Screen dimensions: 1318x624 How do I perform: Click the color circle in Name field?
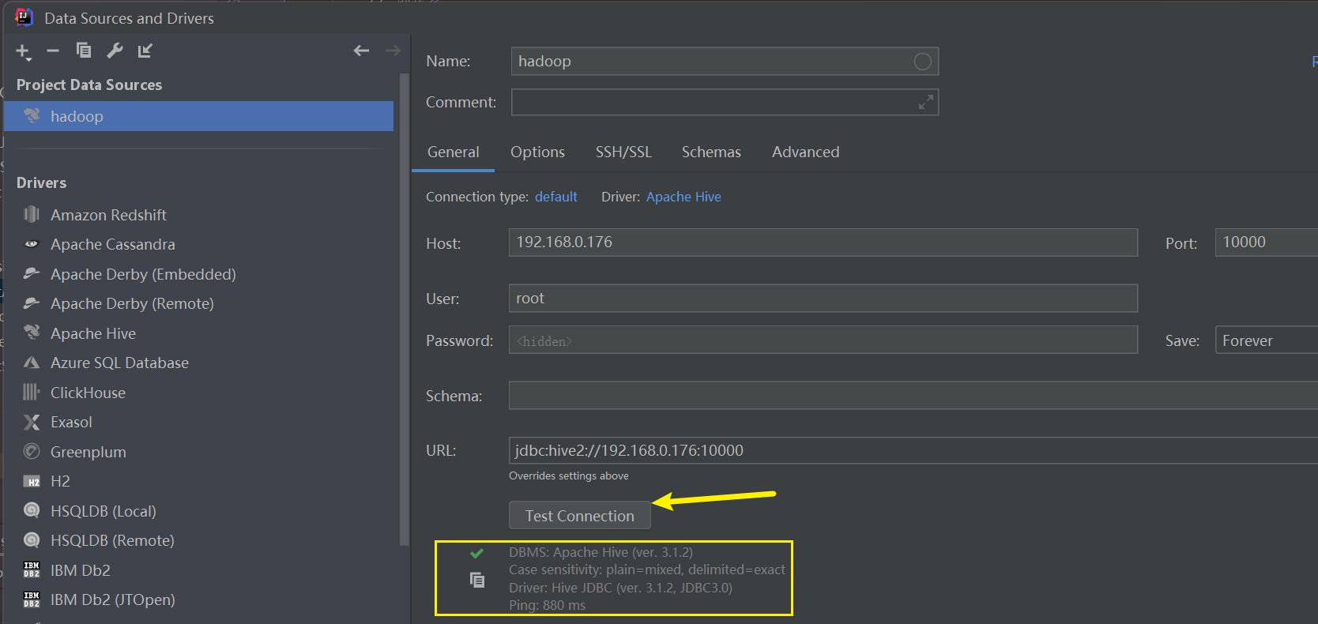[x=922, y=62]
